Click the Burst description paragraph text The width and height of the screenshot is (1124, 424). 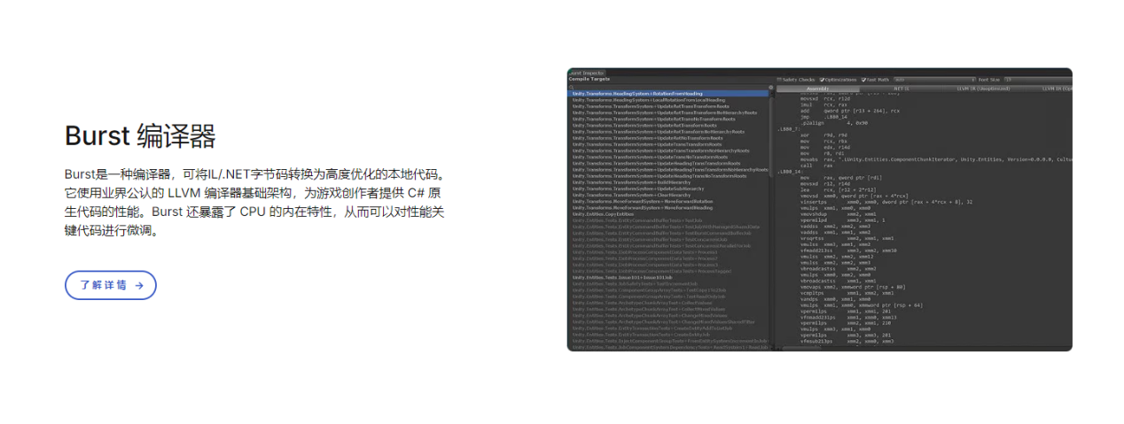point(254,203)
